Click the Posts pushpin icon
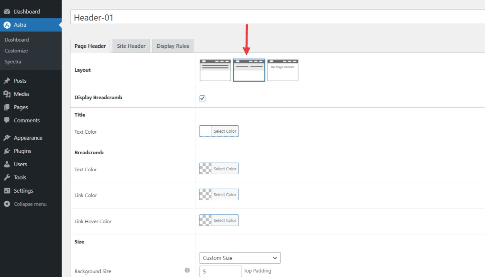Viewport: 485px width, 277px height. pyautogui.click(x=7, y=81)
